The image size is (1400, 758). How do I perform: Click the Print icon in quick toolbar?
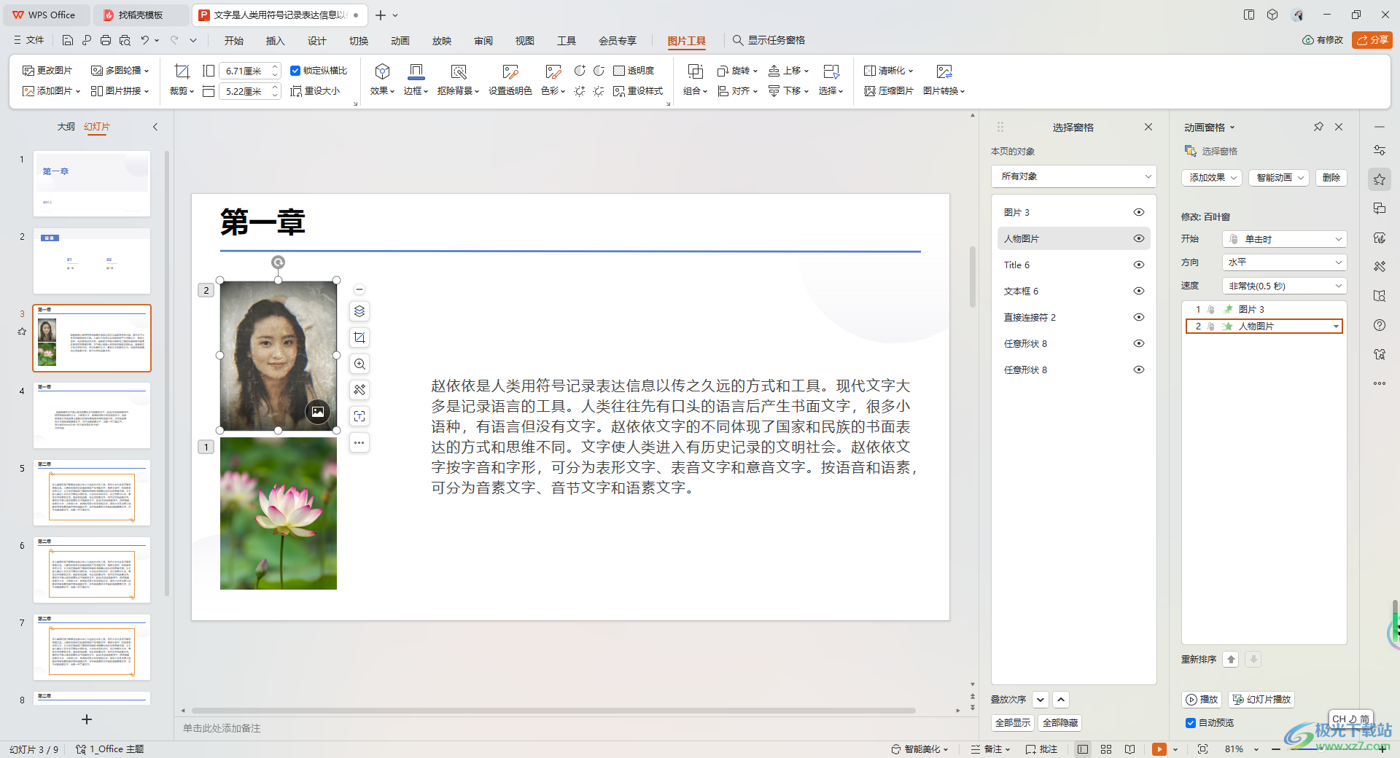(106, 40)
